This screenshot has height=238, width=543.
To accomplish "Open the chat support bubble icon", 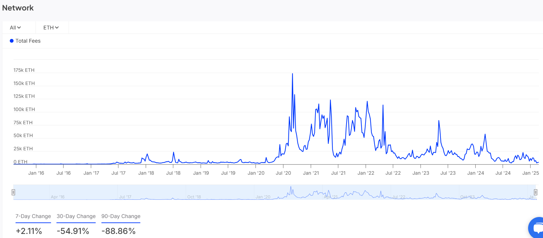I will point(537,228).
